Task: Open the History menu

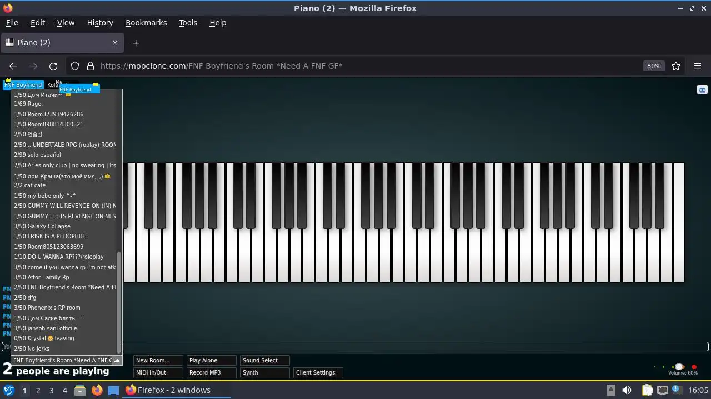Action: [100, 23]
